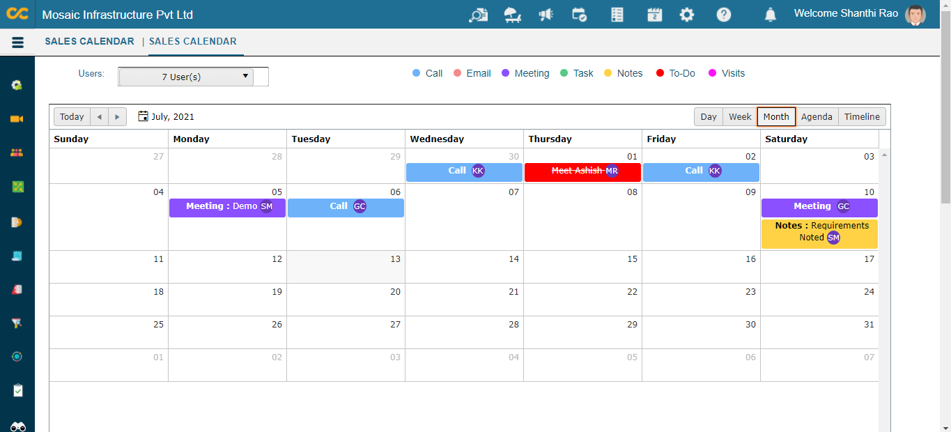Switch to Agenda view
Image resolution: width=951 pixels, height=432 pixels.
pos(817,116)
